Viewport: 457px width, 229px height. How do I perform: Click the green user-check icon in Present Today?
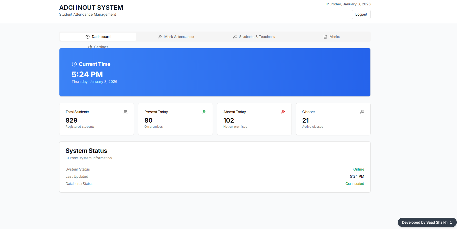point(204,112)
